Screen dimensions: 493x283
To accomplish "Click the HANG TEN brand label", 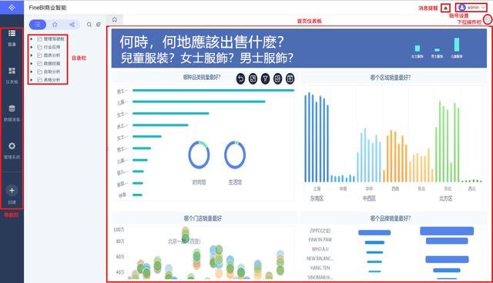I will (x=320, y=268).
